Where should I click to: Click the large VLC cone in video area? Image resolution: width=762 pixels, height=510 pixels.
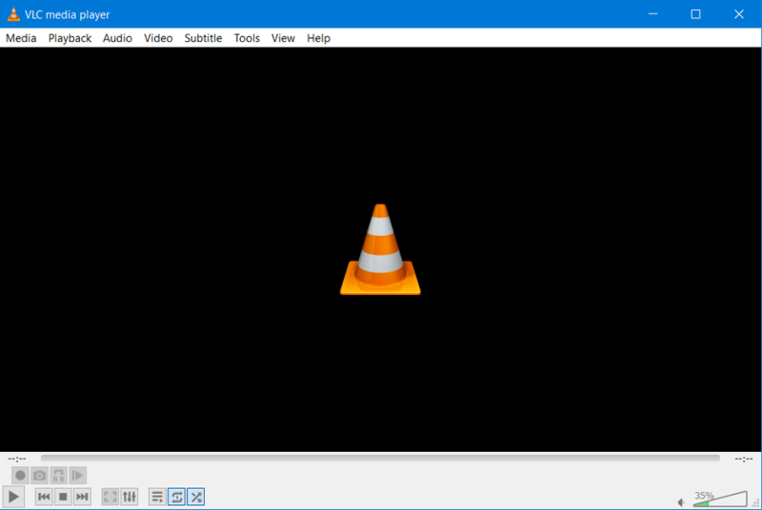[x=380, y=249]
